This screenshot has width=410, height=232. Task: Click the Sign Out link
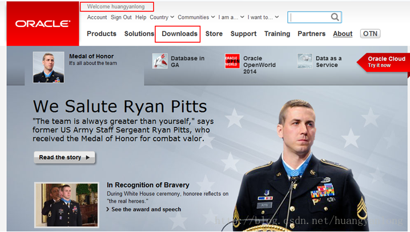point(121,17)
